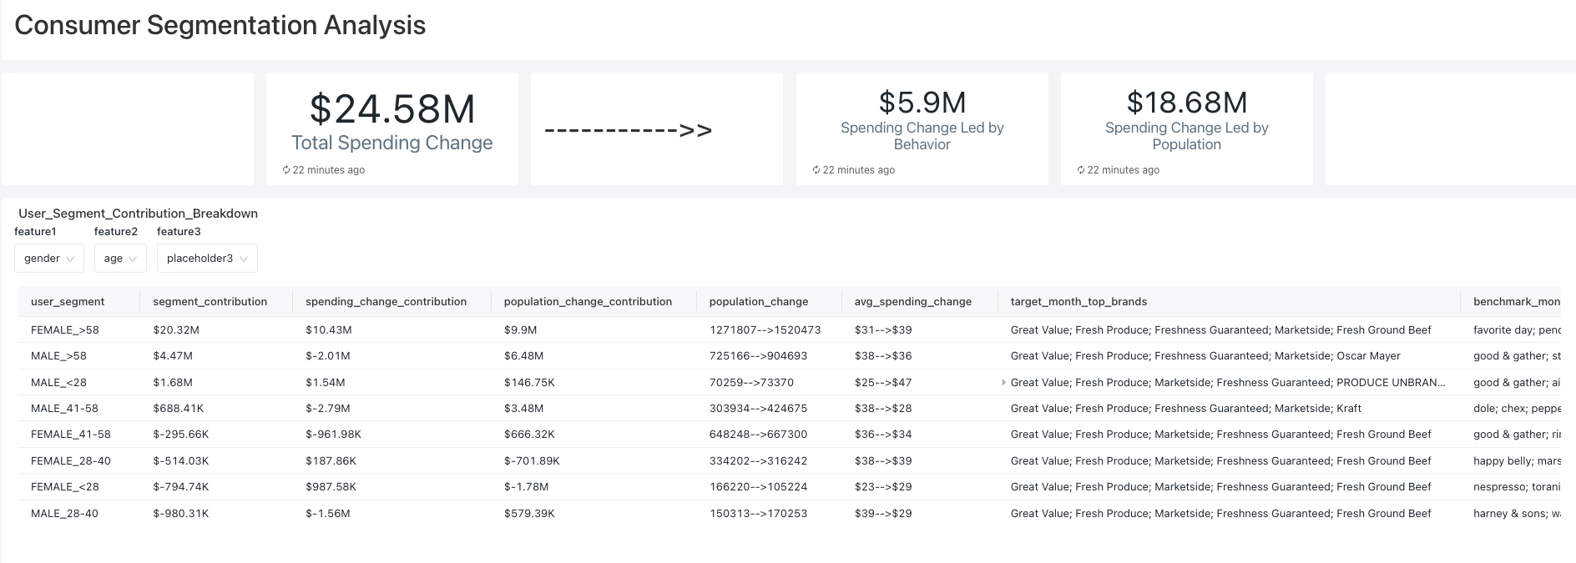Screen dimensions: 1576x563
Task: Sort table by population_change header
Action: pos(758,302)
